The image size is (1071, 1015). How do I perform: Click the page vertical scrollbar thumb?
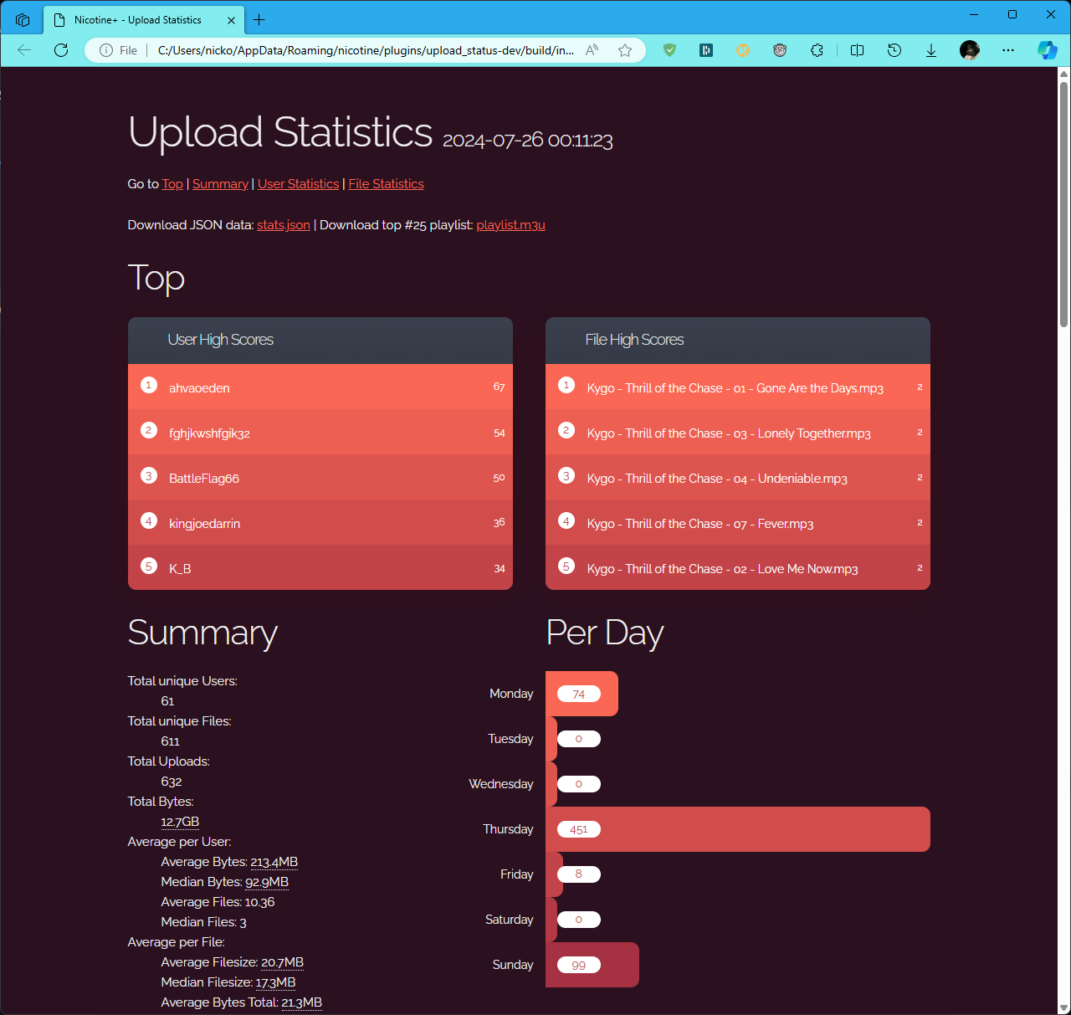coord(1064,204)
